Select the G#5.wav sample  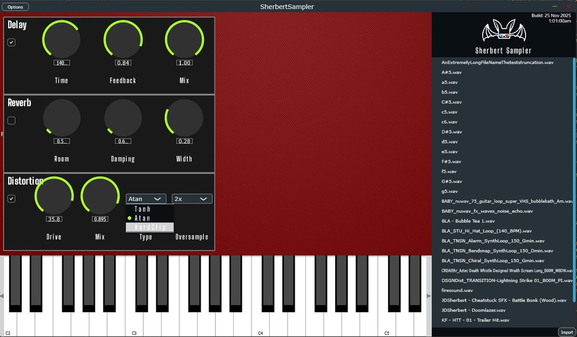502,181
